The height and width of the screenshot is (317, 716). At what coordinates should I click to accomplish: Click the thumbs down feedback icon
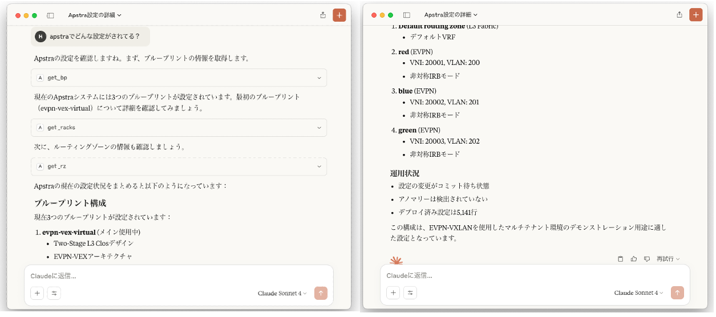[646, 259]
